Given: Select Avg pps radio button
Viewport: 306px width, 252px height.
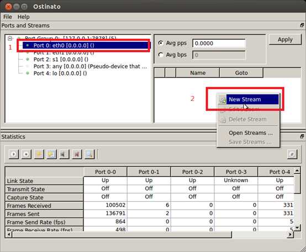Looking at the screenshot, I should pos(161,43).
